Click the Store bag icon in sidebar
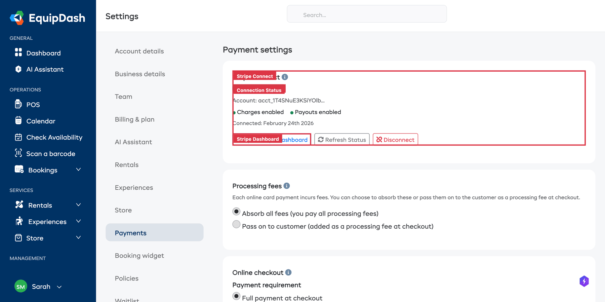Viewport: 605px width, 302px height. point(18,238)
